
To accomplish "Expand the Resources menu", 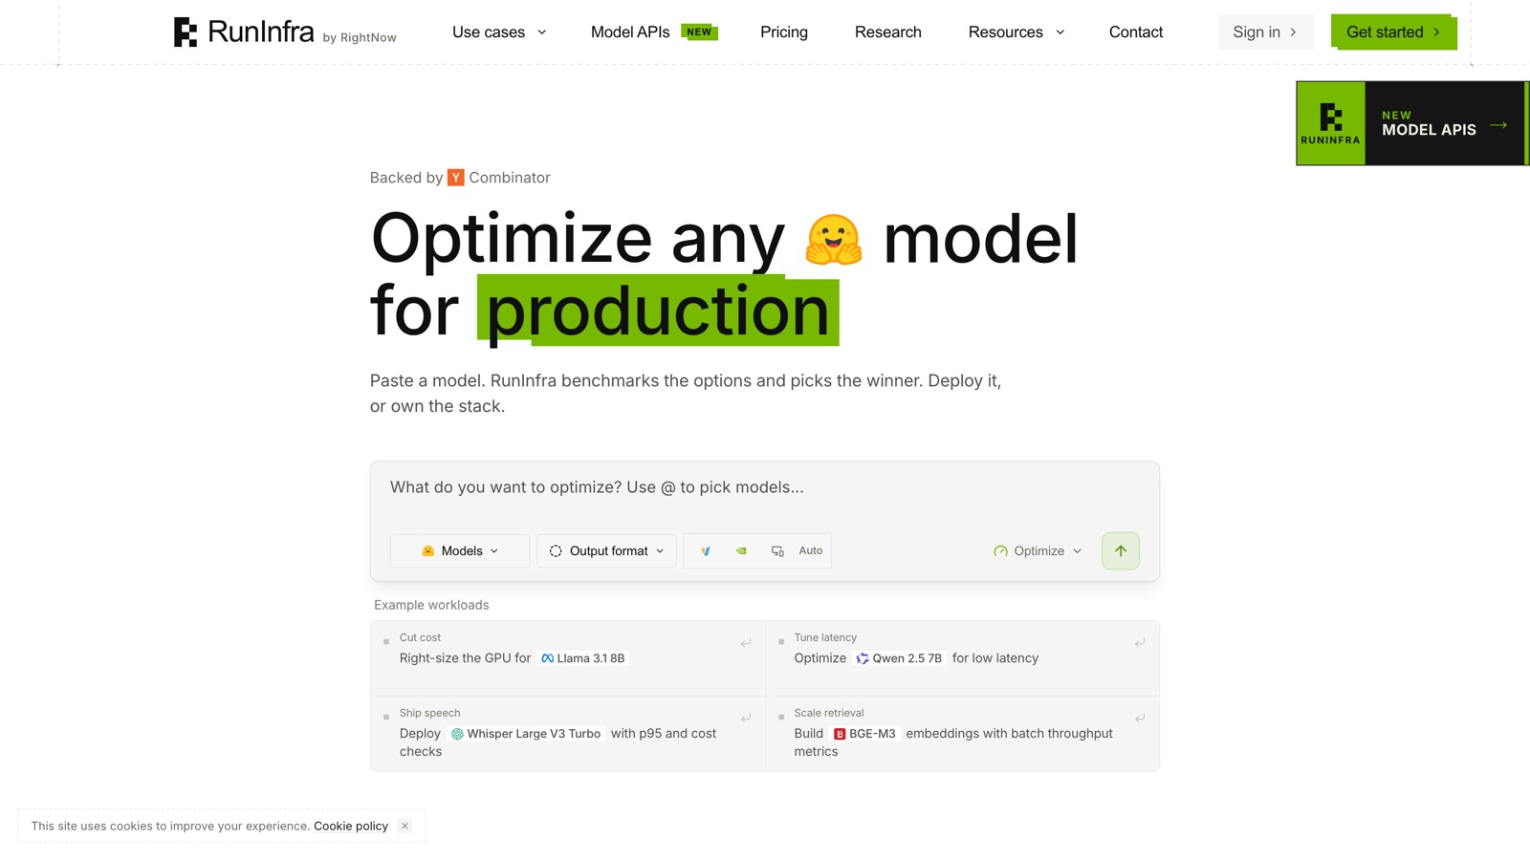I will point(1016,32).
